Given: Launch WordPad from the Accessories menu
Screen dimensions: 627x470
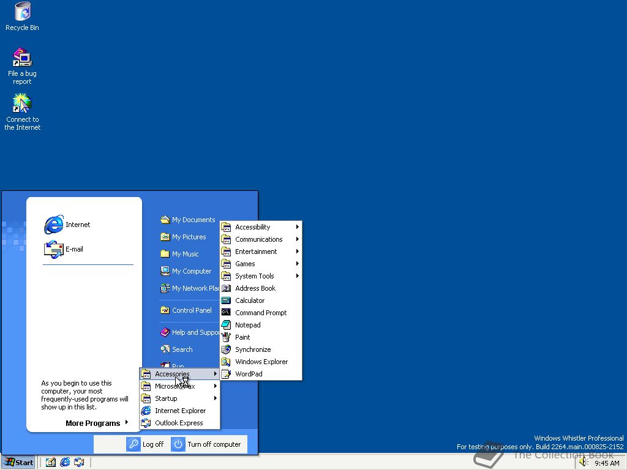Looking at the screenshot, I should tap(261, 374).
